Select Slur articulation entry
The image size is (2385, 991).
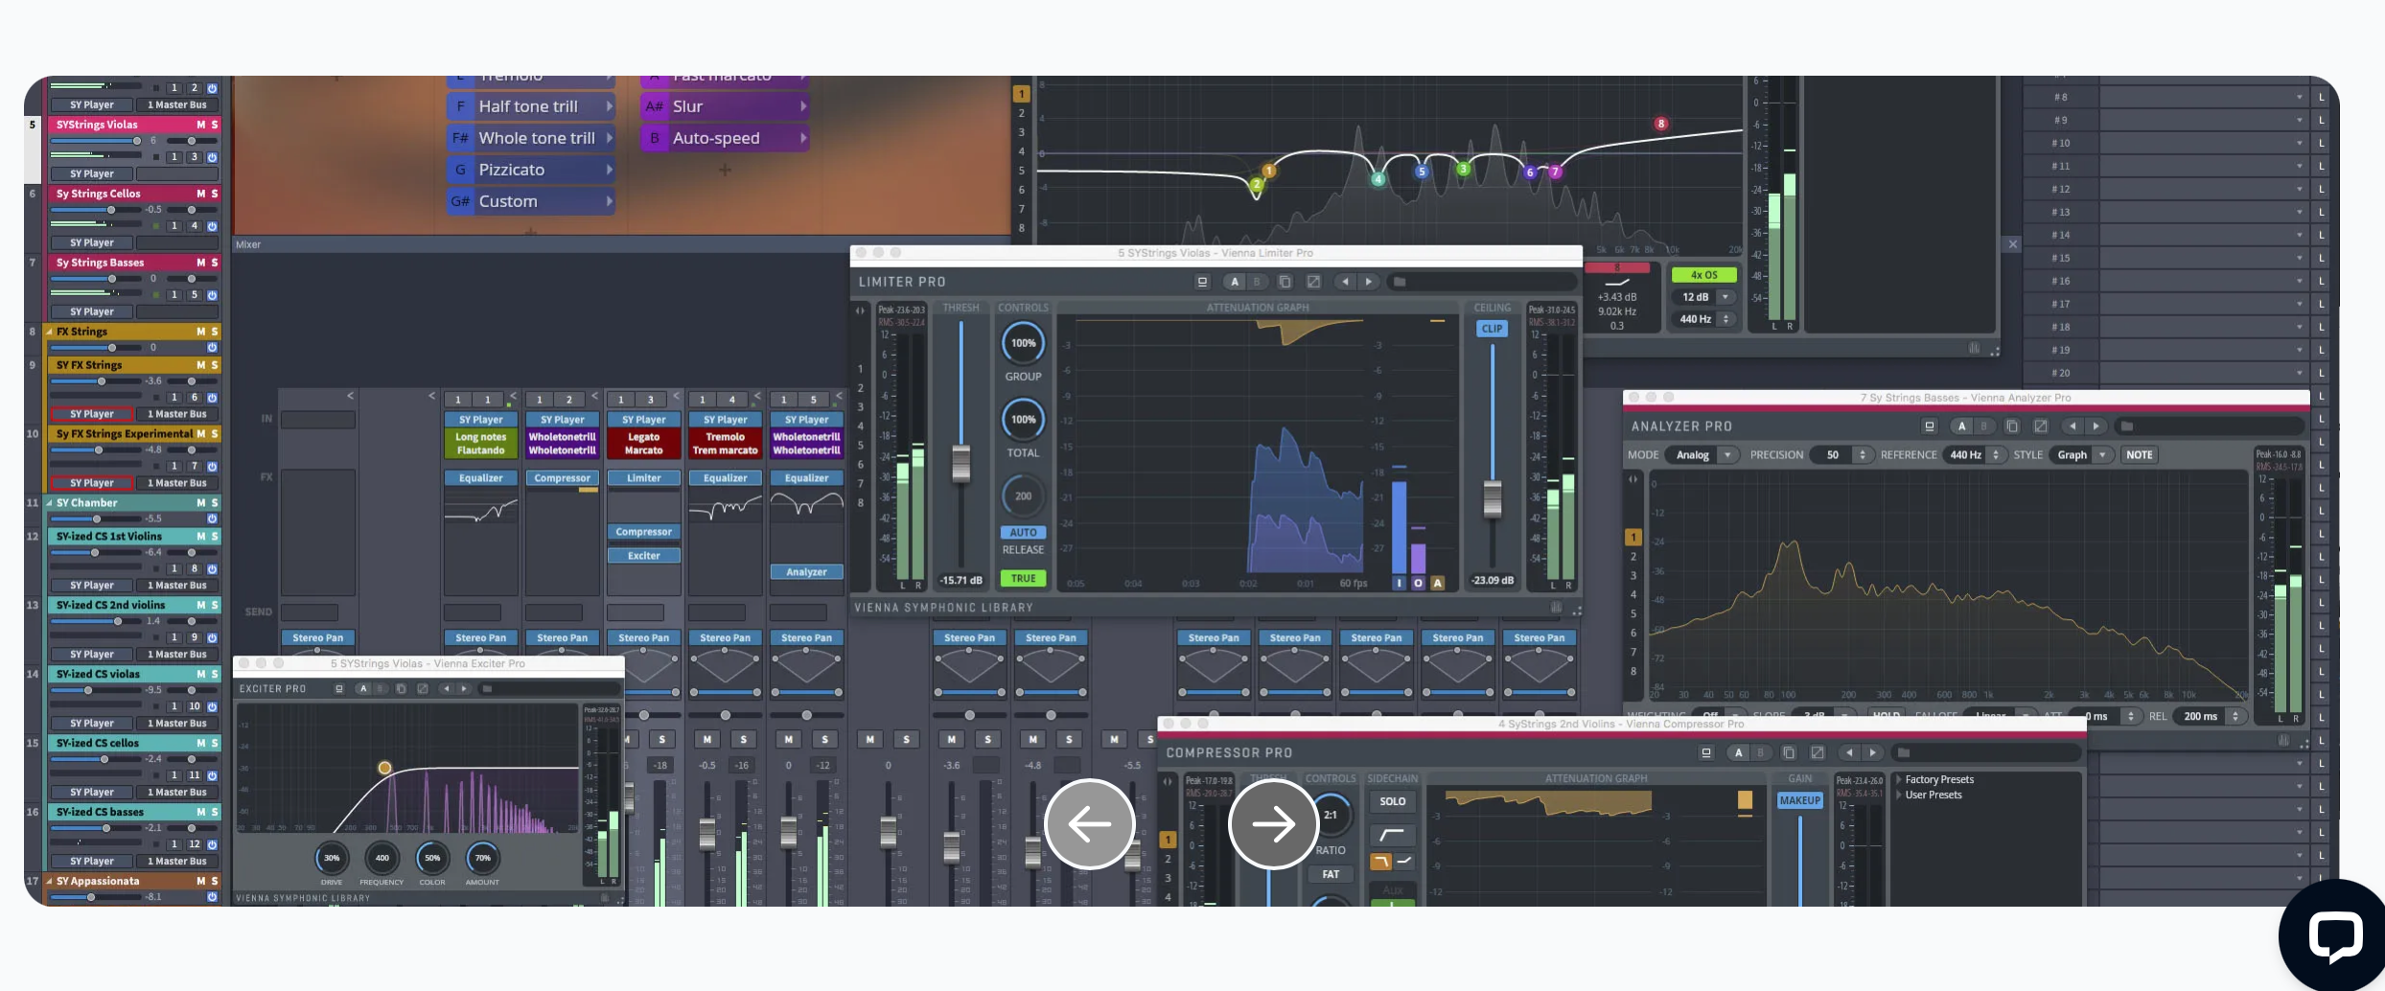pyautogui.click(x=725, y=106)
